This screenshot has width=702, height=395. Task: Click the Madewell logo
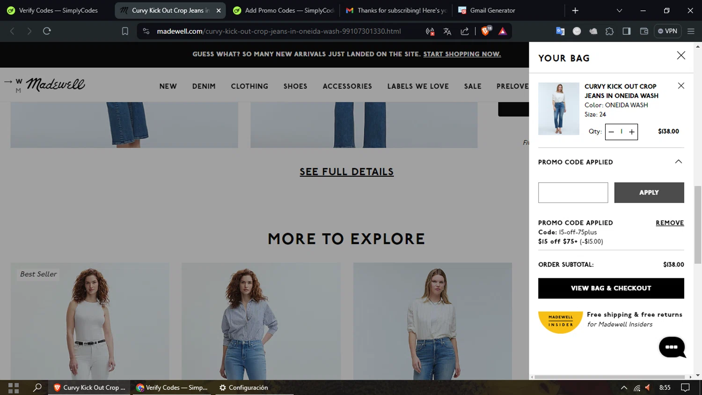coord(55,84)
